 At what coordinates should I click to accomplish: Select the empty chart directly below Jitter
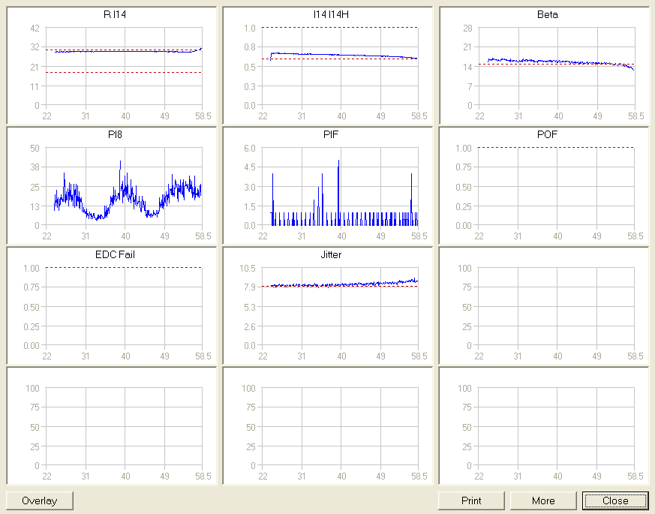[340, 426]
